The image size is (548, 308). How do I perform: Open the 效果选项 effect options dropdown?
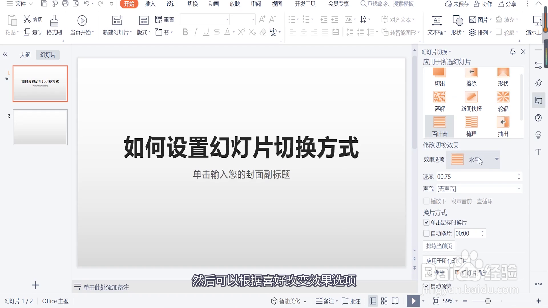tap(497, 159)
